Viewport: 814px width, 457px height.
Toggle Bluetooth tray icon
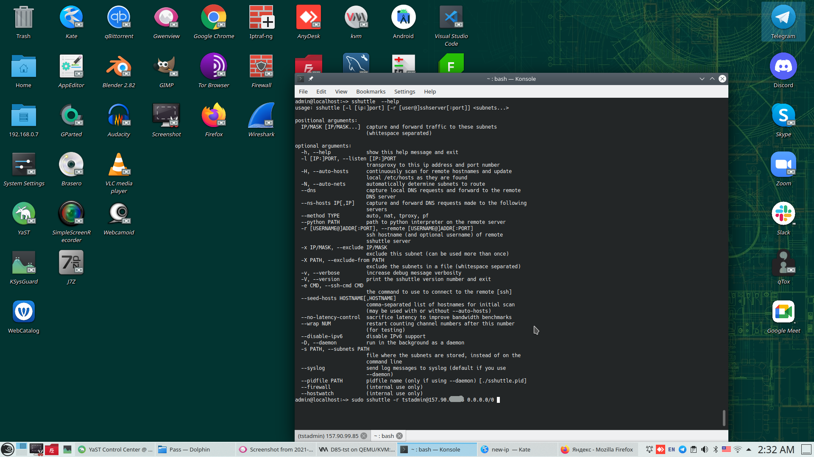(715, 449)
